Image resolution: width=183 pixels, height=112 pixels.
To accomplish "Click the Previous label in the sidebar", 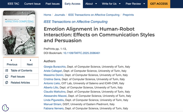I will click(12, 65).
